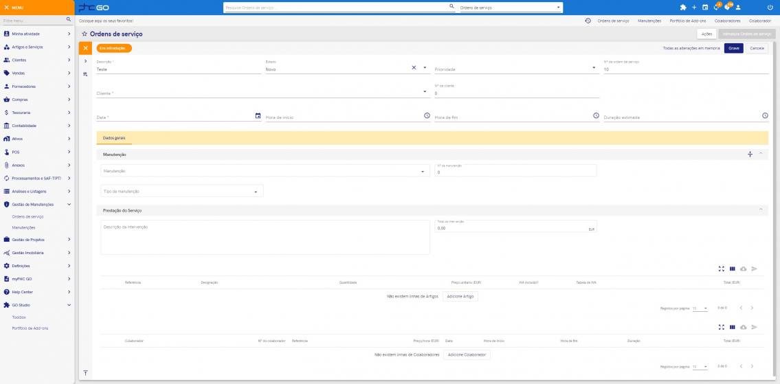This screenshot has width=780, height=384.
Task: Open the Estado dropdown arrow
Action: coord(425,67)
